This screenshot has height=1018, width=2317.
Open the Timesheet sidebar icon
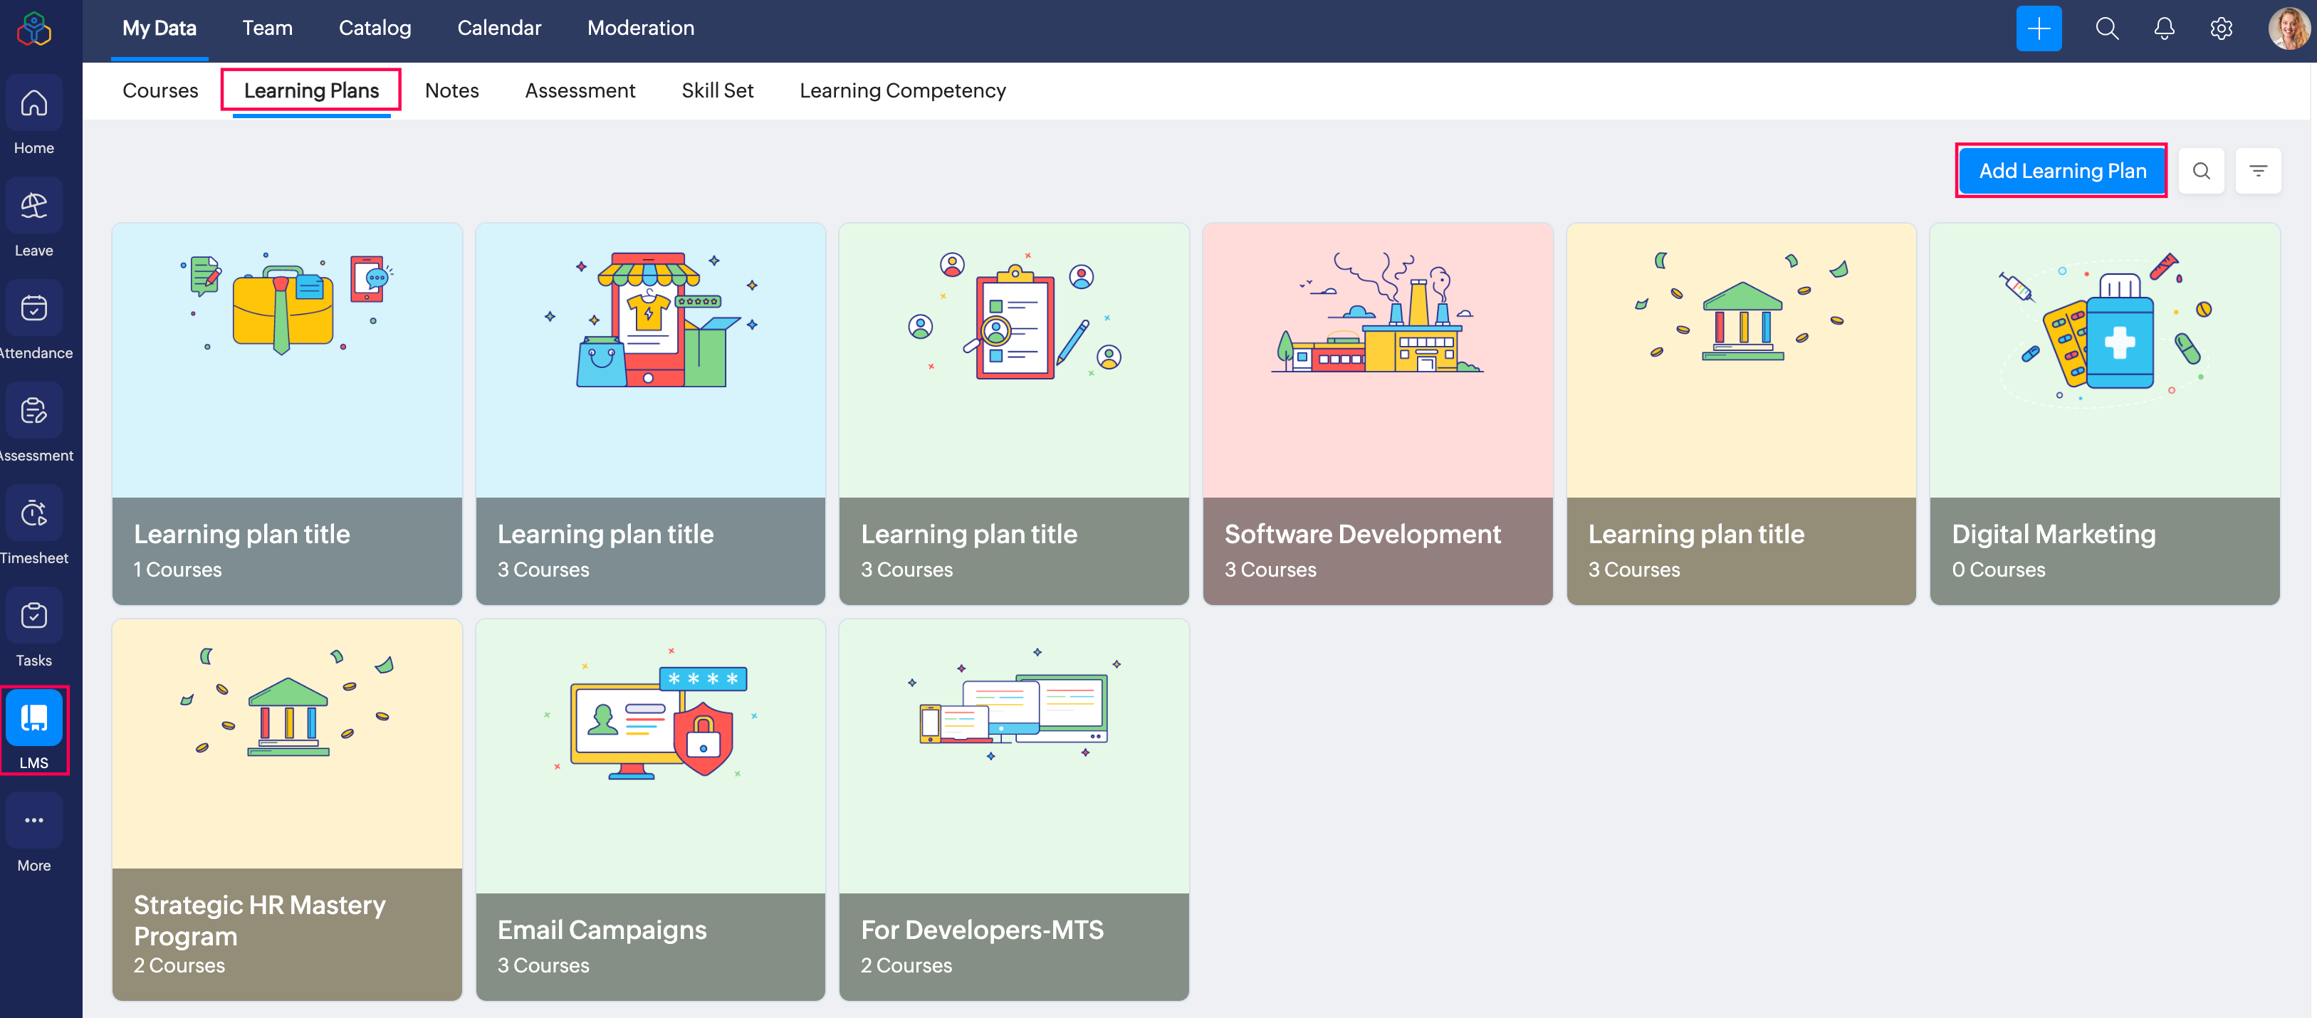point(34,515)
